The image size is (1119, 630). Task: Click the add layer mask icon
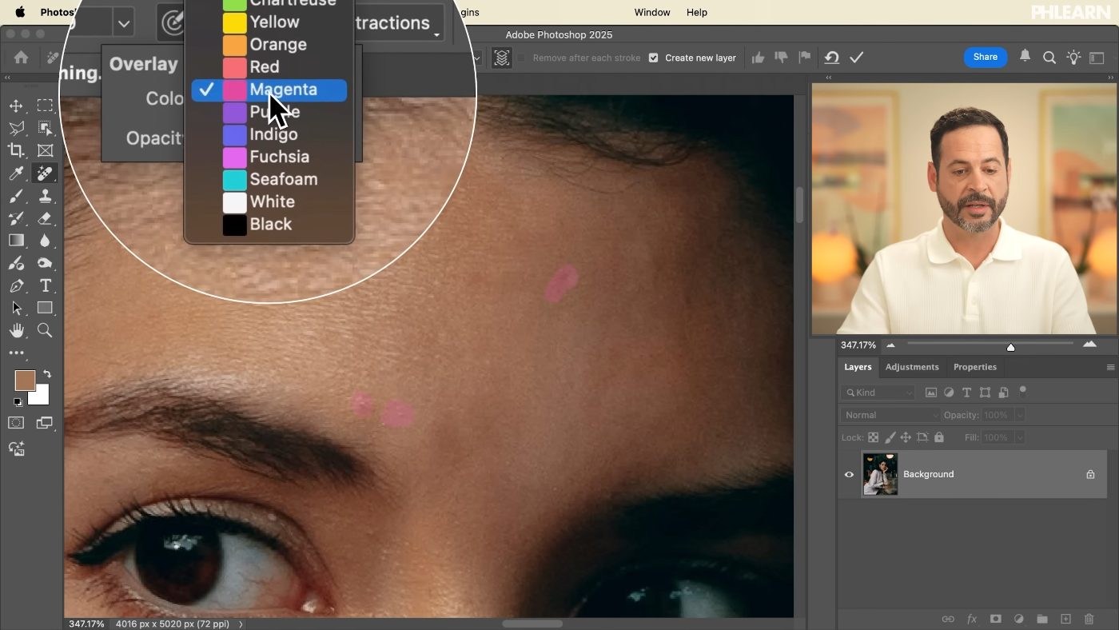995,619
